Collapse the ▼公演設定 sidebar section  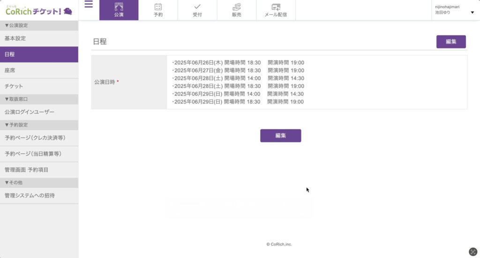[16, 26]
